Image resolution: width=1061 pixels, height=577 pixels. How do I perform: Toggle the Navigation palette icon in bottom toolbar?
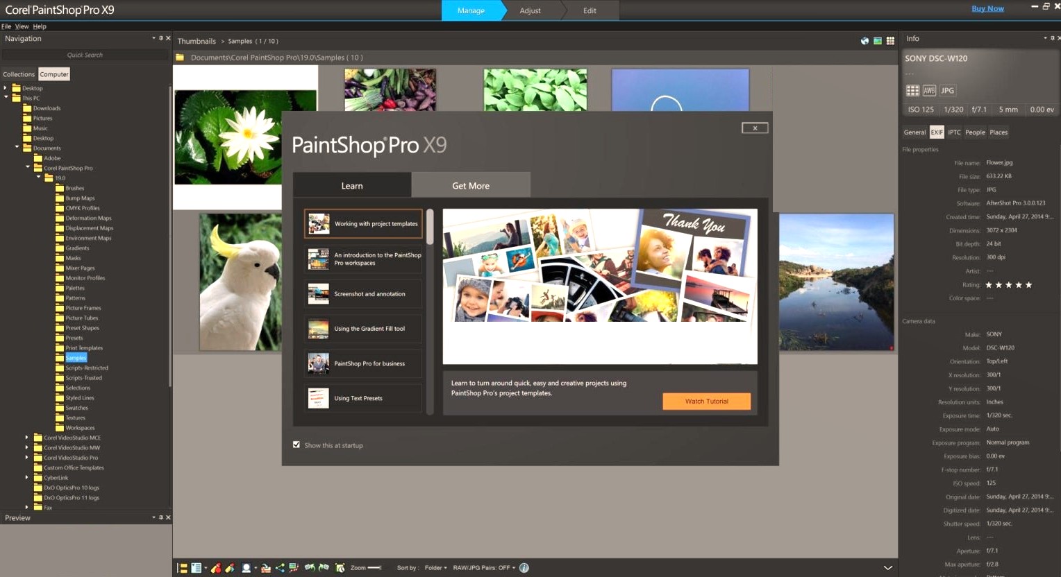[x=182, y=568]
